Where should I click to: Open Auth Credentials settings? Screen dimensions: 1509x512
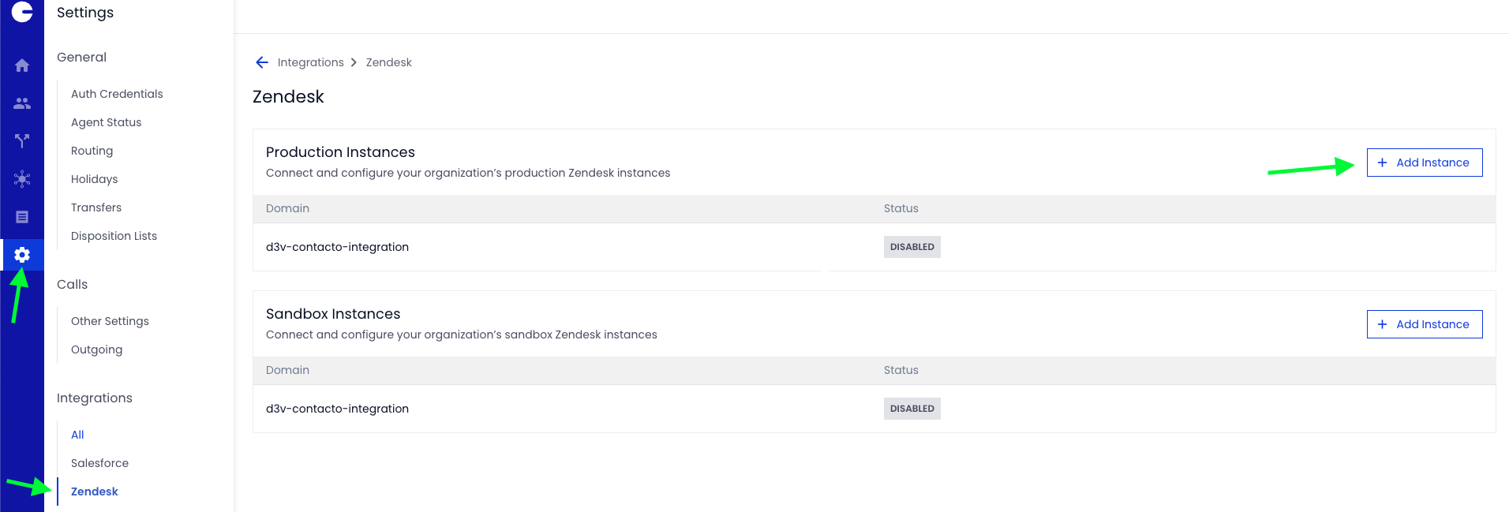tap(117, 94)
